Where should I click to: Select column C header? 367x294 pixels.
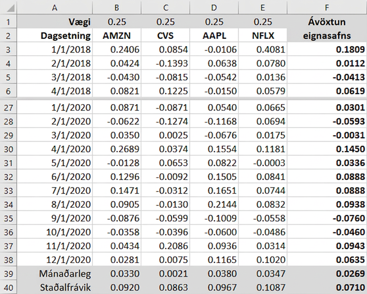[x=165, y=7]
